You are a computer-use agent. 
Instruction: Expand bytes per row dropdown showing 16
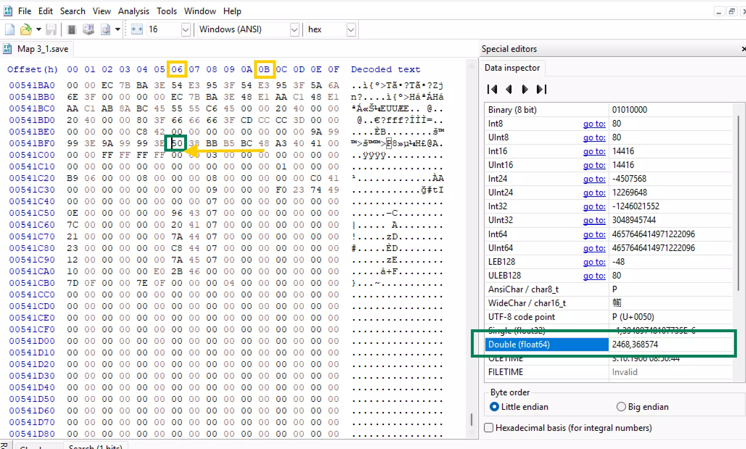186,29
